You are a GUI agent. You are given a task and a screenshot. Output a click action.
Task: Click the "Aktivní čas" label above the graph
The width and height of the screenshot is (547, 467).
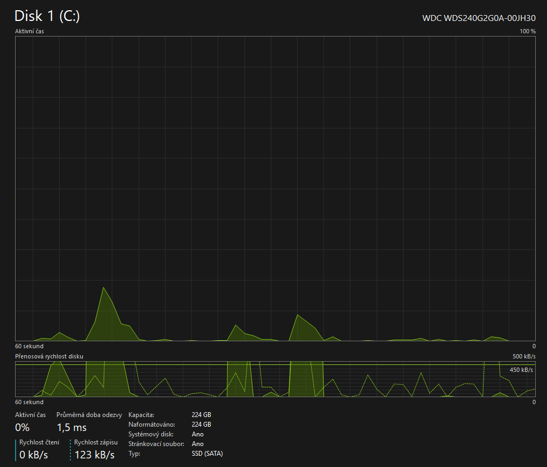(30, 31)
